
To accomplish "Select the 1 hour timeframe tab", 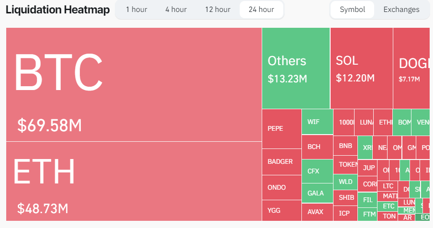I will click(x=136, y=10).
